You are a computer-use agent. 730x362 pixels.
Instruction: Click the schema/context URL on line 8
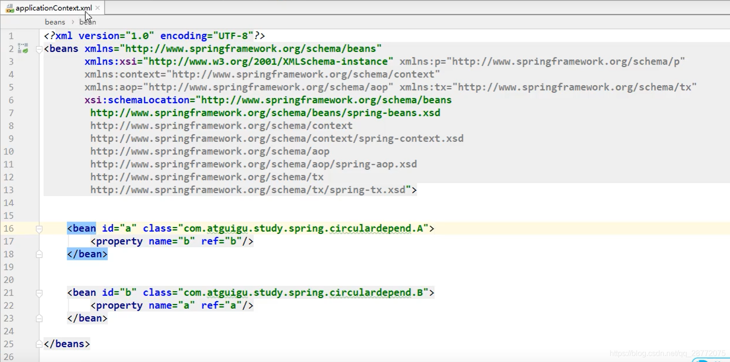(x=221, y=126)
